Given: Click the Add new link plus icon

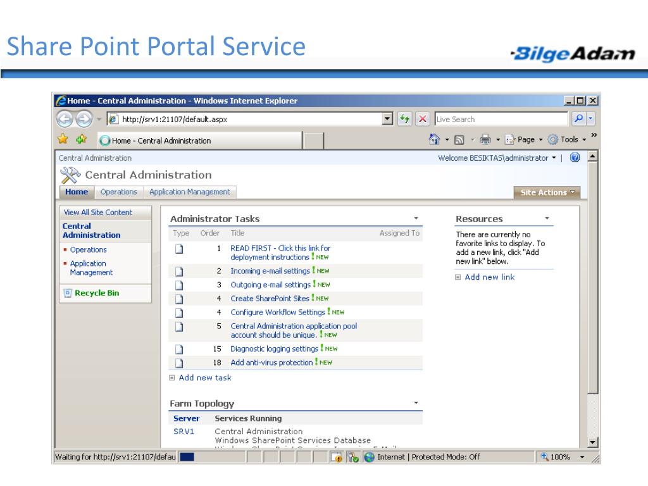Looking at the screenshot, I should tap(458, 277).
